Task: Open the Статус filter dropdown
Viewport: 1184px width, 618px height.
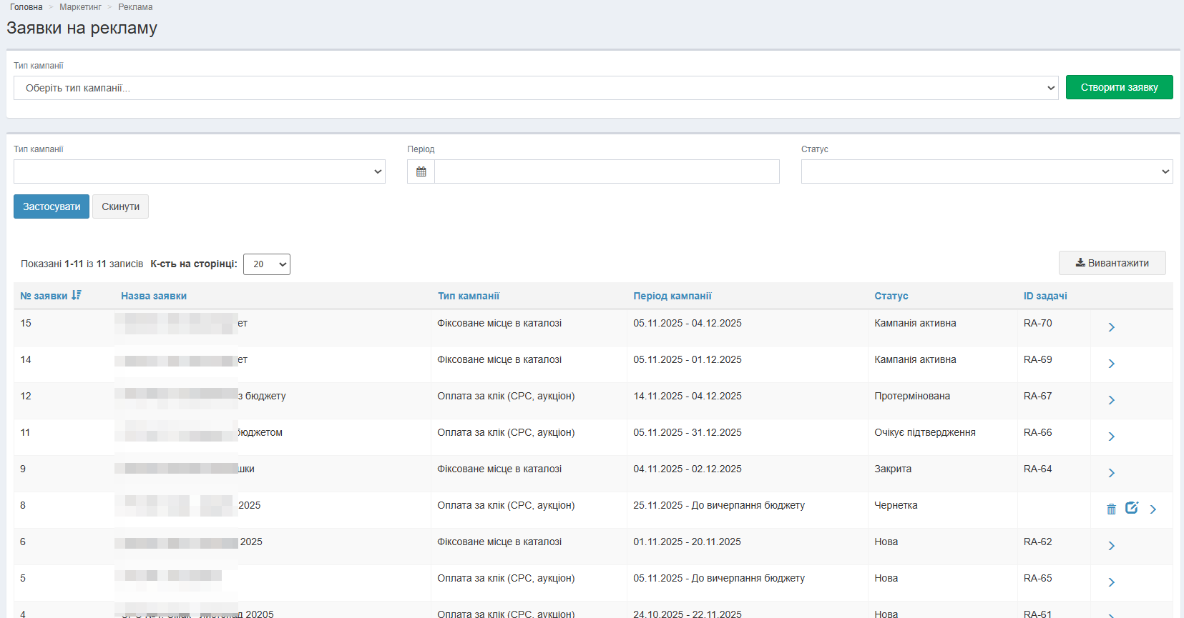Action: point(986,171)
